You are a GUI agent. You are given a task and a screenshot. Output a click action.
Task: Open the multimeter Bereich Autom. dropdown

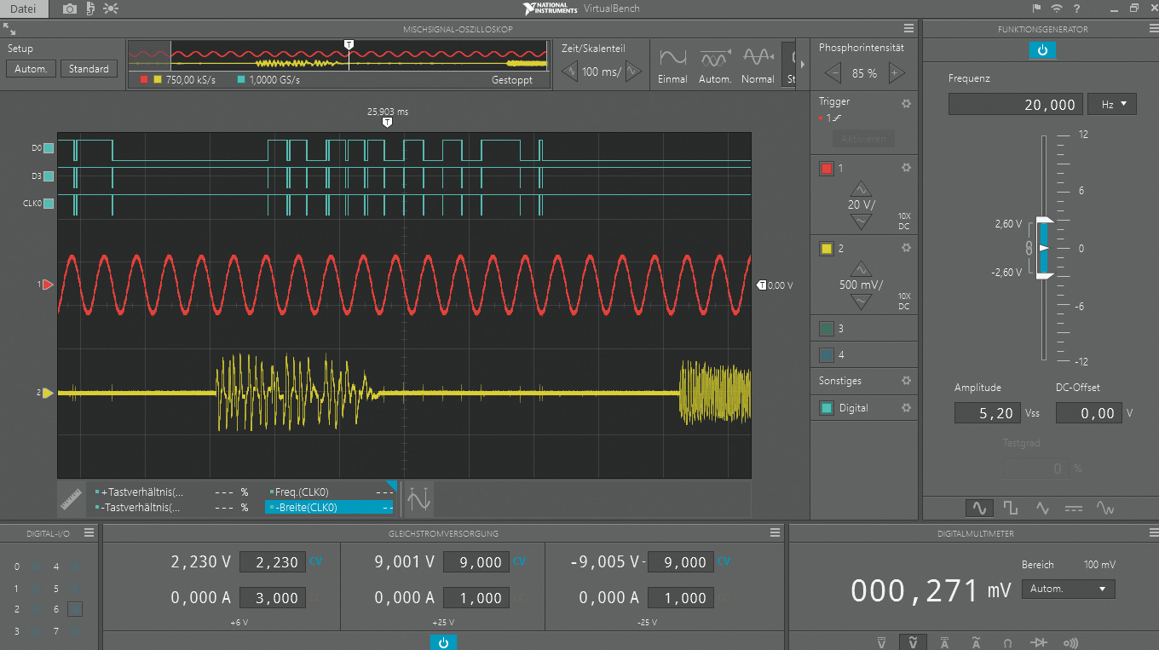[1070, 589]
